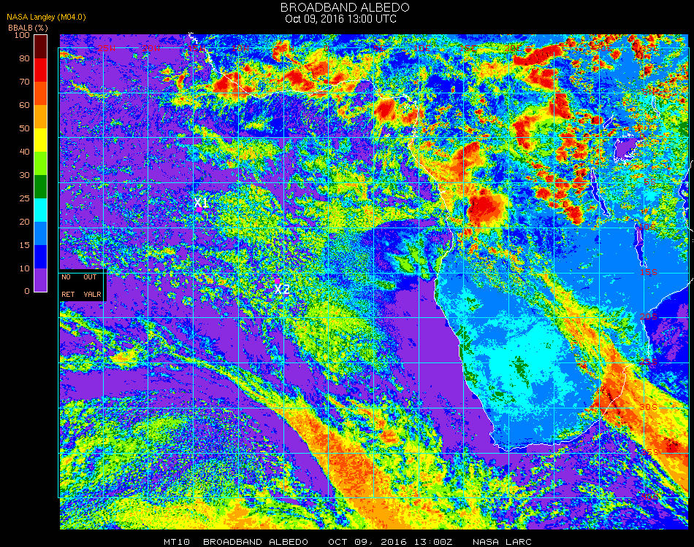
Task: Click the '5S' latitude label
Action: tap(649, 182)
